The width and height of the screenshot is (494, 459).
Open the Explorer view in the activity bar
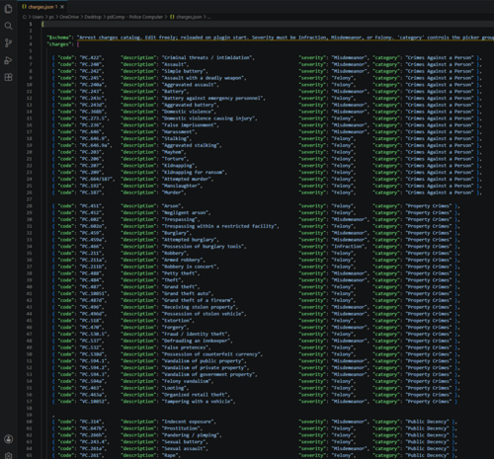click(x=8, y=9)
